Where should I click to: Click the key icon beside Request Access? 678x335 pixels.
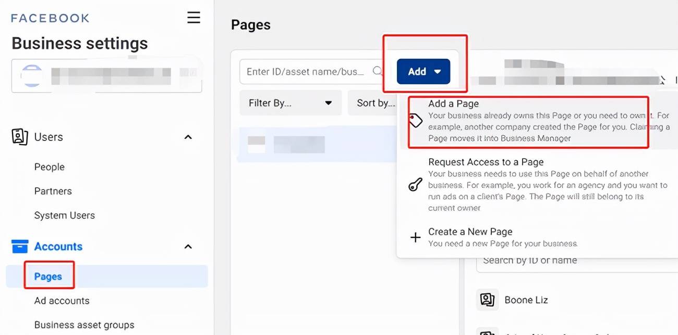(415, 185)
